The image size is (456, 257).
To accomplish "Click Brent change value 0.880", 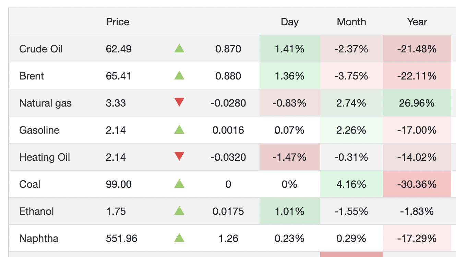I will coord(228,76).
